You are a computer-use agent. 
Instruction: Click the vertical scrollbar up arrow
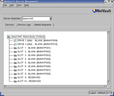pyautogui.click(x=109, y=33)
